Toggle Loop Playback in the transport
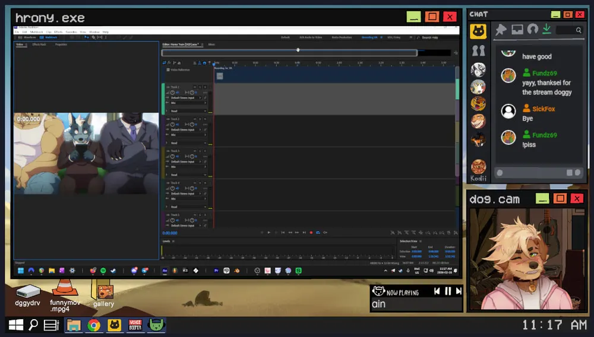The height and width of the screenshot is (337, 594). point(318,233)
